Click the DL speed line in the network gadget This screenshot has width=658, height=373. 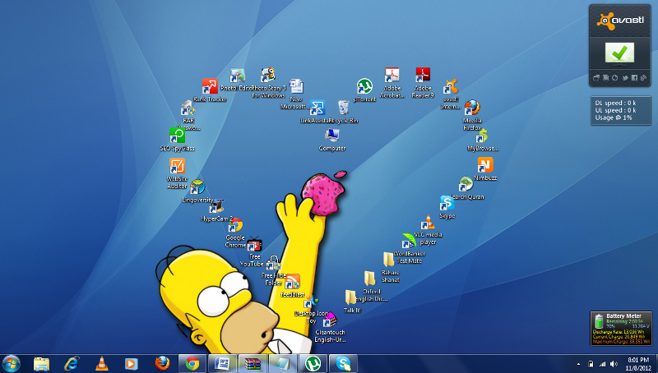[615, 103]
